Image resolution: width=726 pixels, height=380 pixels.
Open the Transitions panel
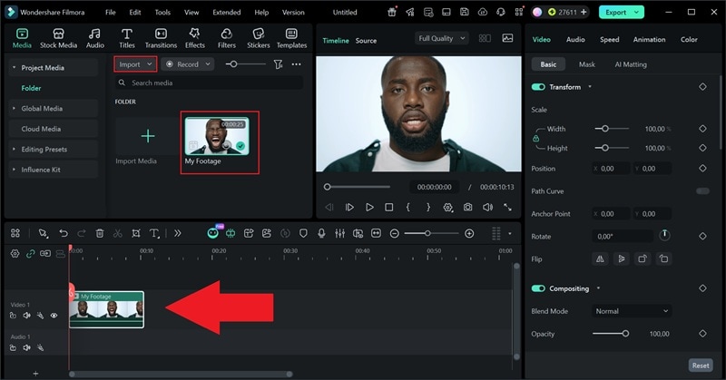point(161,38)
